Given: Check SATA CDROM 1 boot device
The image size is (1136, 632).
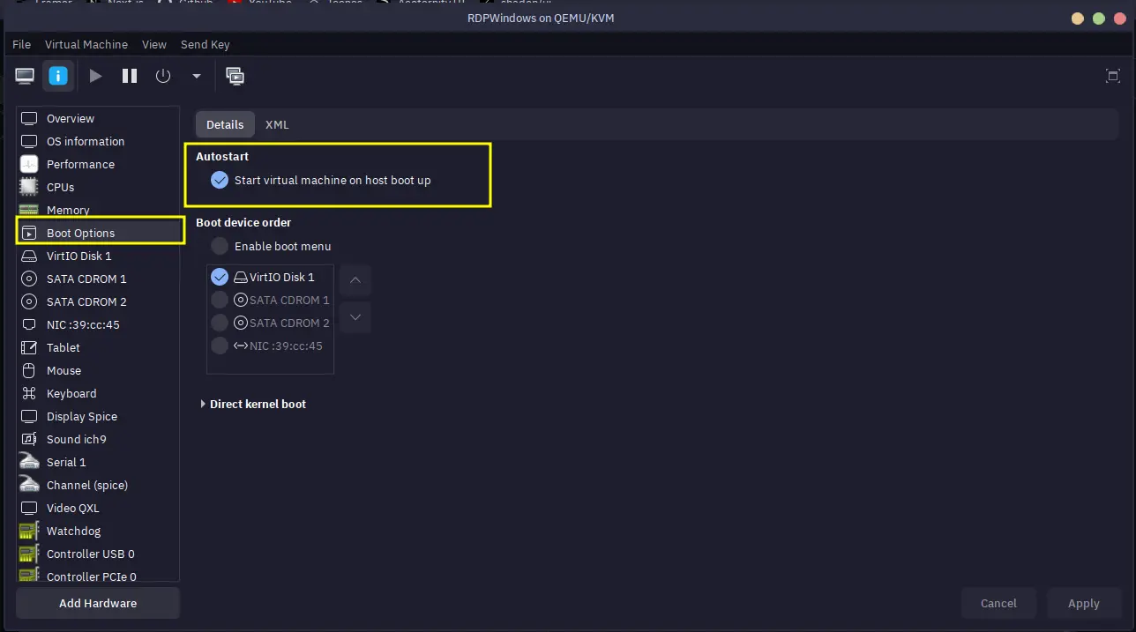Looking at the screenshot, I should click(220, 300).
